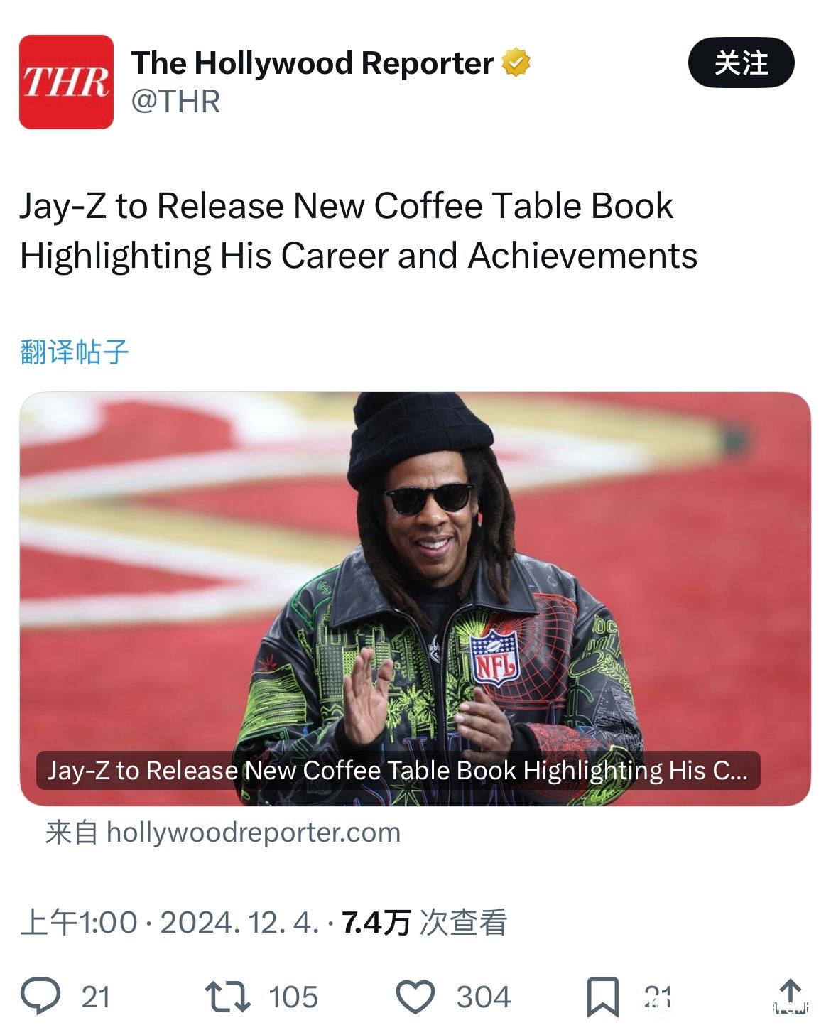Open the Jay-Z article preview image

click(x=415, y=599)
